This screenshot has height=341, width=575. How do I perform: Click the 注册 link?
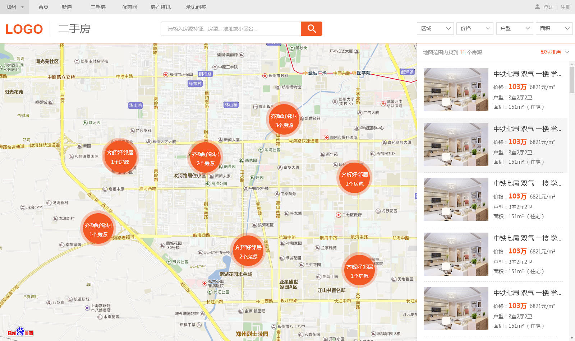tap(566, 7)
